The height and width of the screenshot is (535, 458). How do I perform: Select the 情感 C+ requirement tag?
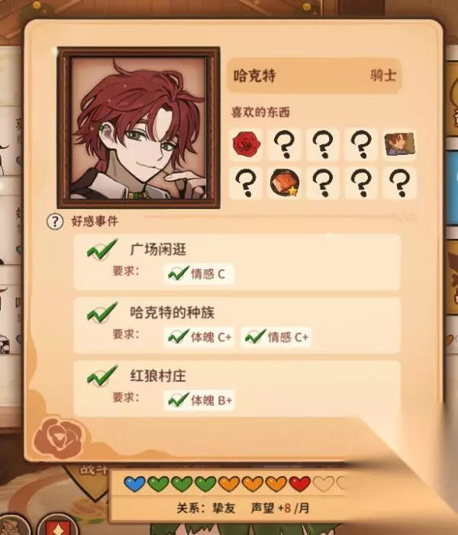[x=276, y=337]
